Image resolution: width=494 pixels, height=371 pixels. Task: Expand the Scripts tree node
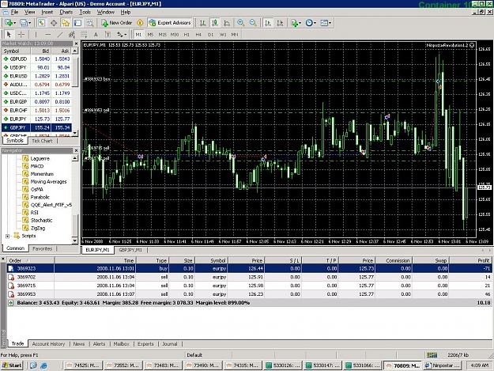[x=7, y=236]
